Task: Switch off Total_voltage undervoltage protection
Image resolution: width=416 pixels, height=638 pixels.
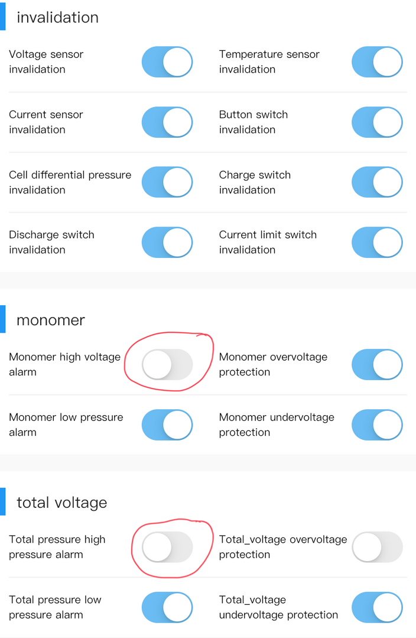Action: (x=377, y=607)
